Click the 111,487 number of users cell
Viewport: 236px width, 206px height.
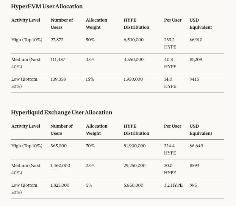point(58,59)
